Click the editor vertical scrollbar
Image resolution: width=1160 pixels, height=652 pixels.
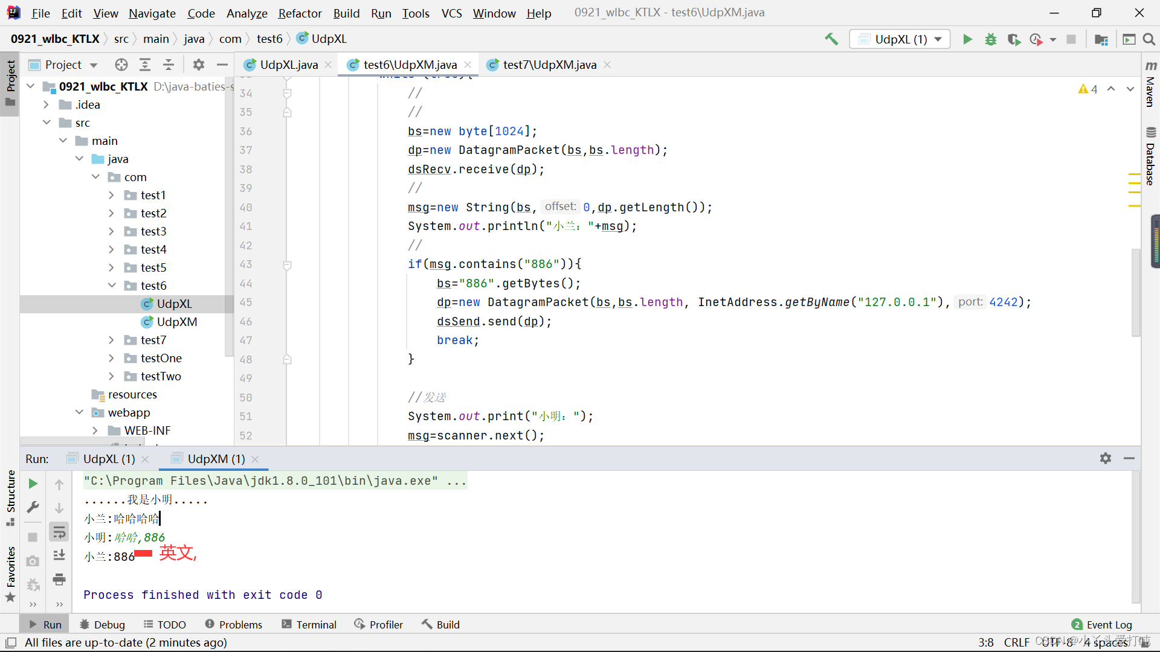pos(1136,292)
